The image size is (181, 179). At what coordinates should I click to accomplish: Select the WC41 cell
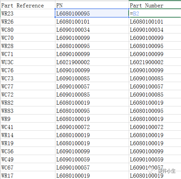28,127
